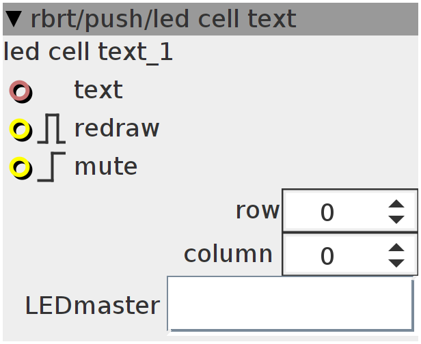Click the column attribute label
This screenshot has width=421, height=344.
pos(228,254)
